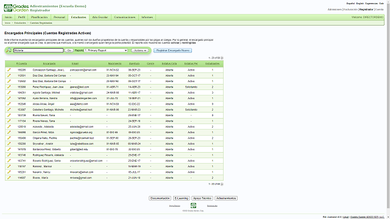Go to next page using bottom pagination arrow
The image size is (390, 219).
point(222,184)
